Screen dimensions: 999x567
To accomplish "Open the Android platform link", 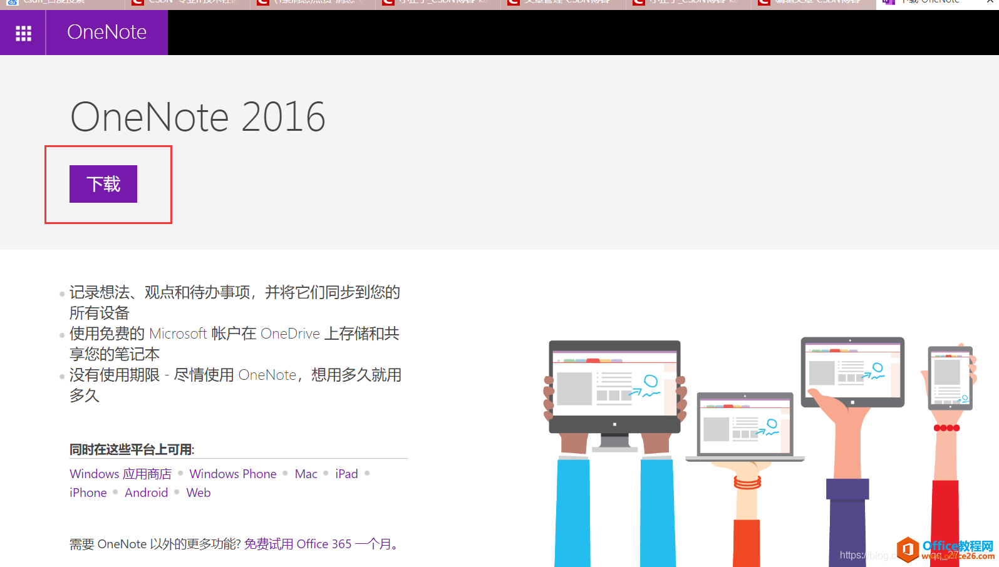I will [x=147, y=493].
